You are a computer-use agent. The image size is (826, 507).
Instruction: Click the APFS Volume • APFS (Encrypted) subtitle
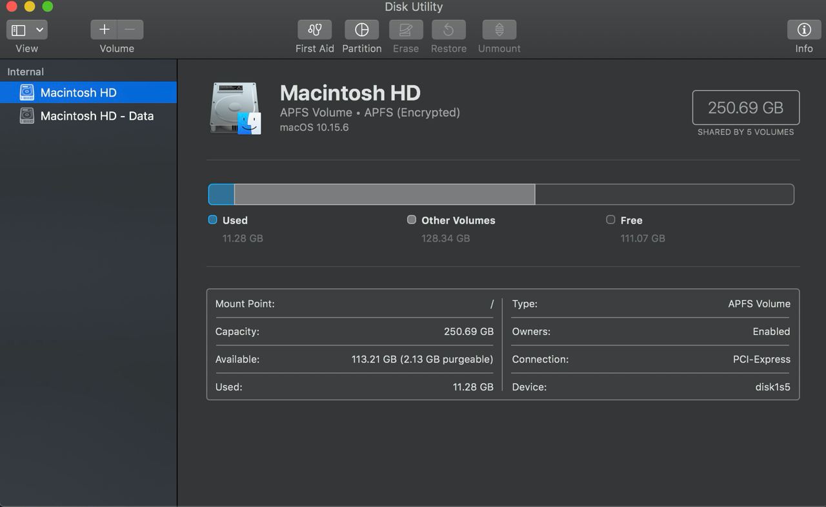pos(370,113)
